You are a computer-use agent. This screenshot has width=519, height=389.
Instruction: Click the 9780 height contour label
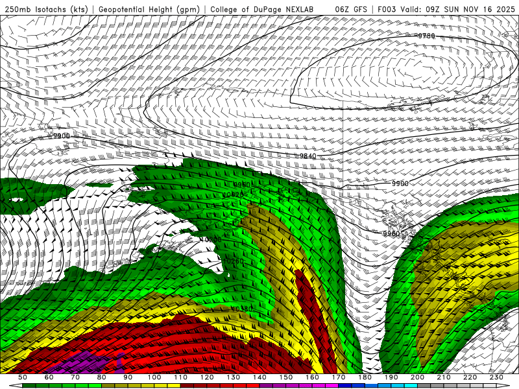point(426,36)
